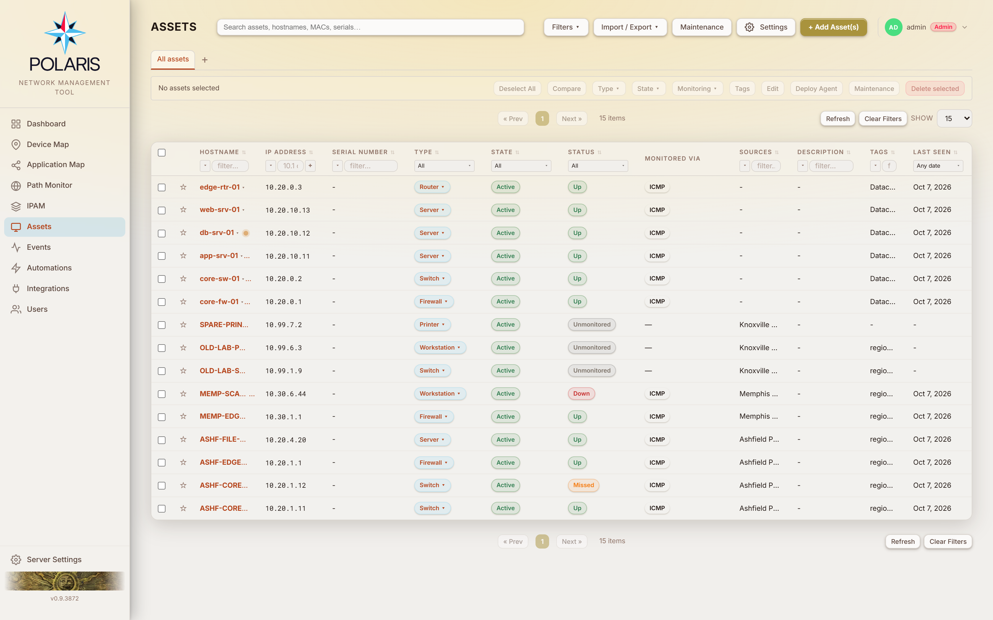Screen dimensions: 993x620
Task: Sort by Last Seen column arrows
Action: 956,152
